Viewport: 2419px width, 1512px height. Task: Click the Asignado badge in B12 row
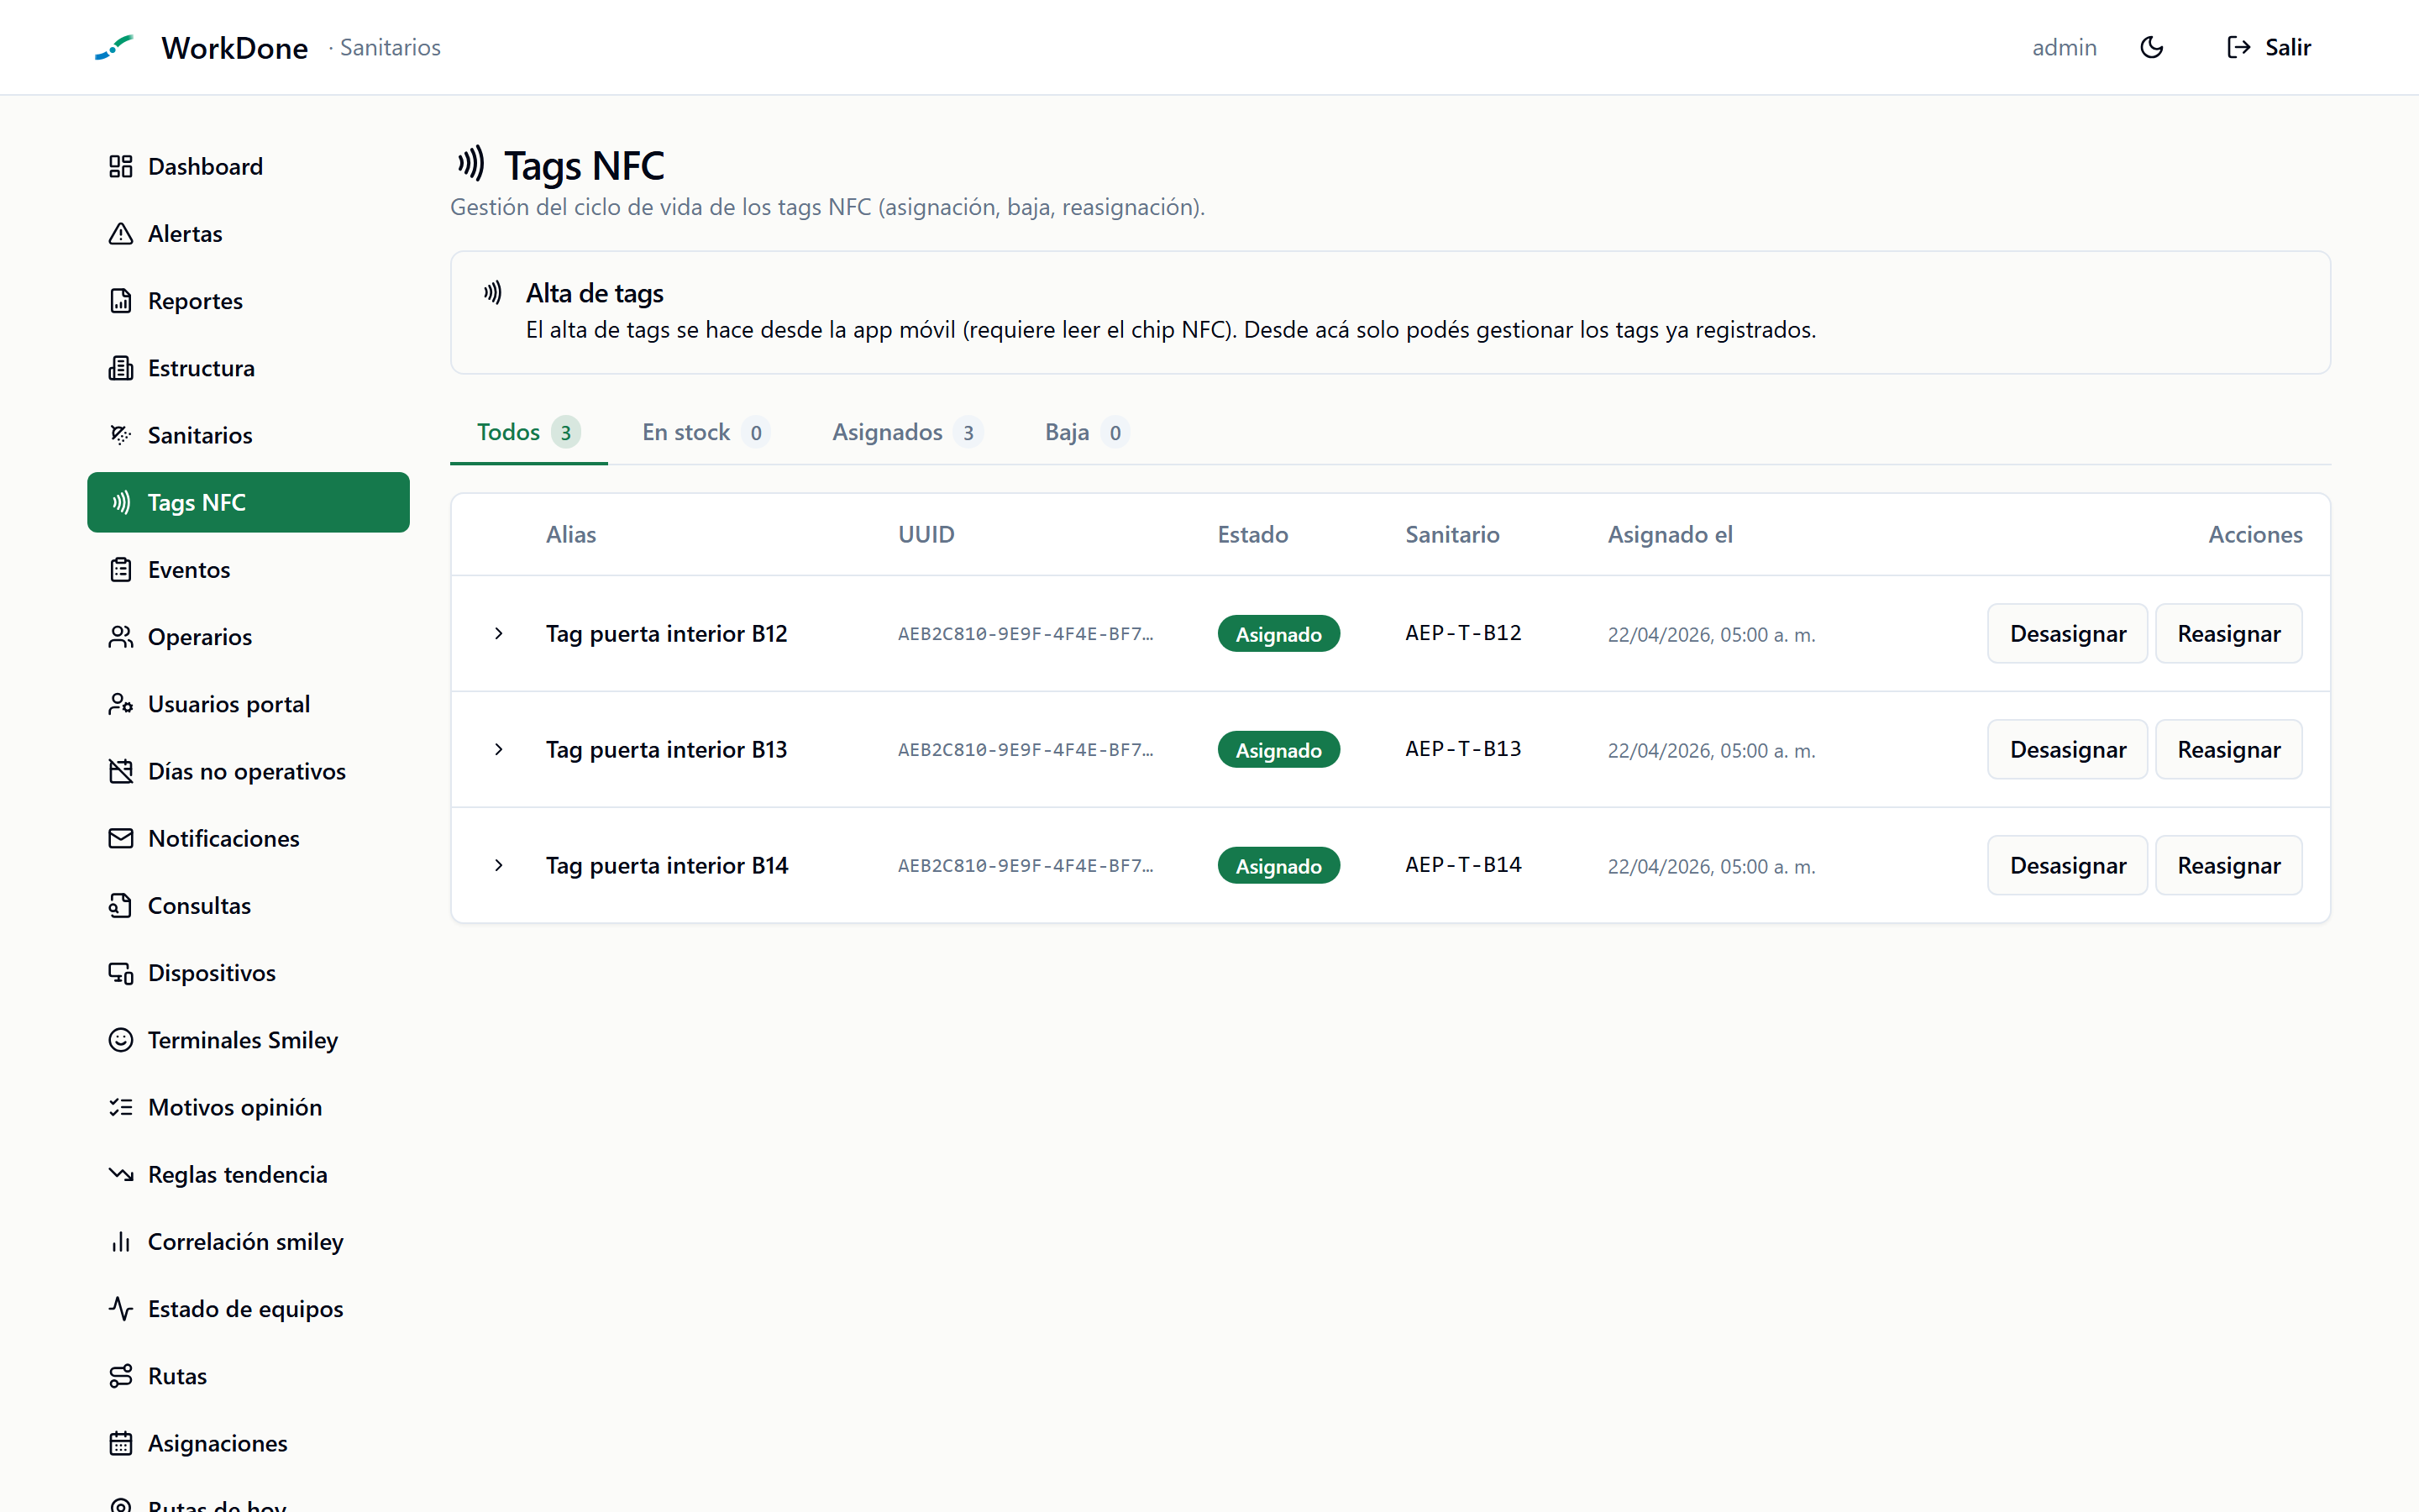click(x=1278, y=634)
